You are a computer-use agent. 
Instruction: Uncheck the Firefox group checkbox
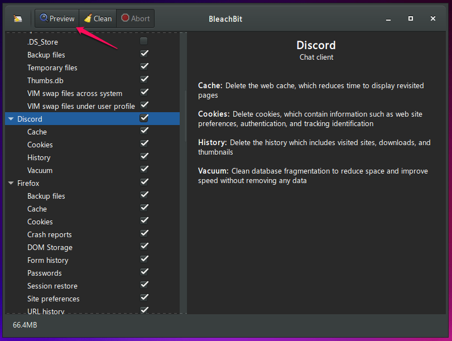coord(144,182)
